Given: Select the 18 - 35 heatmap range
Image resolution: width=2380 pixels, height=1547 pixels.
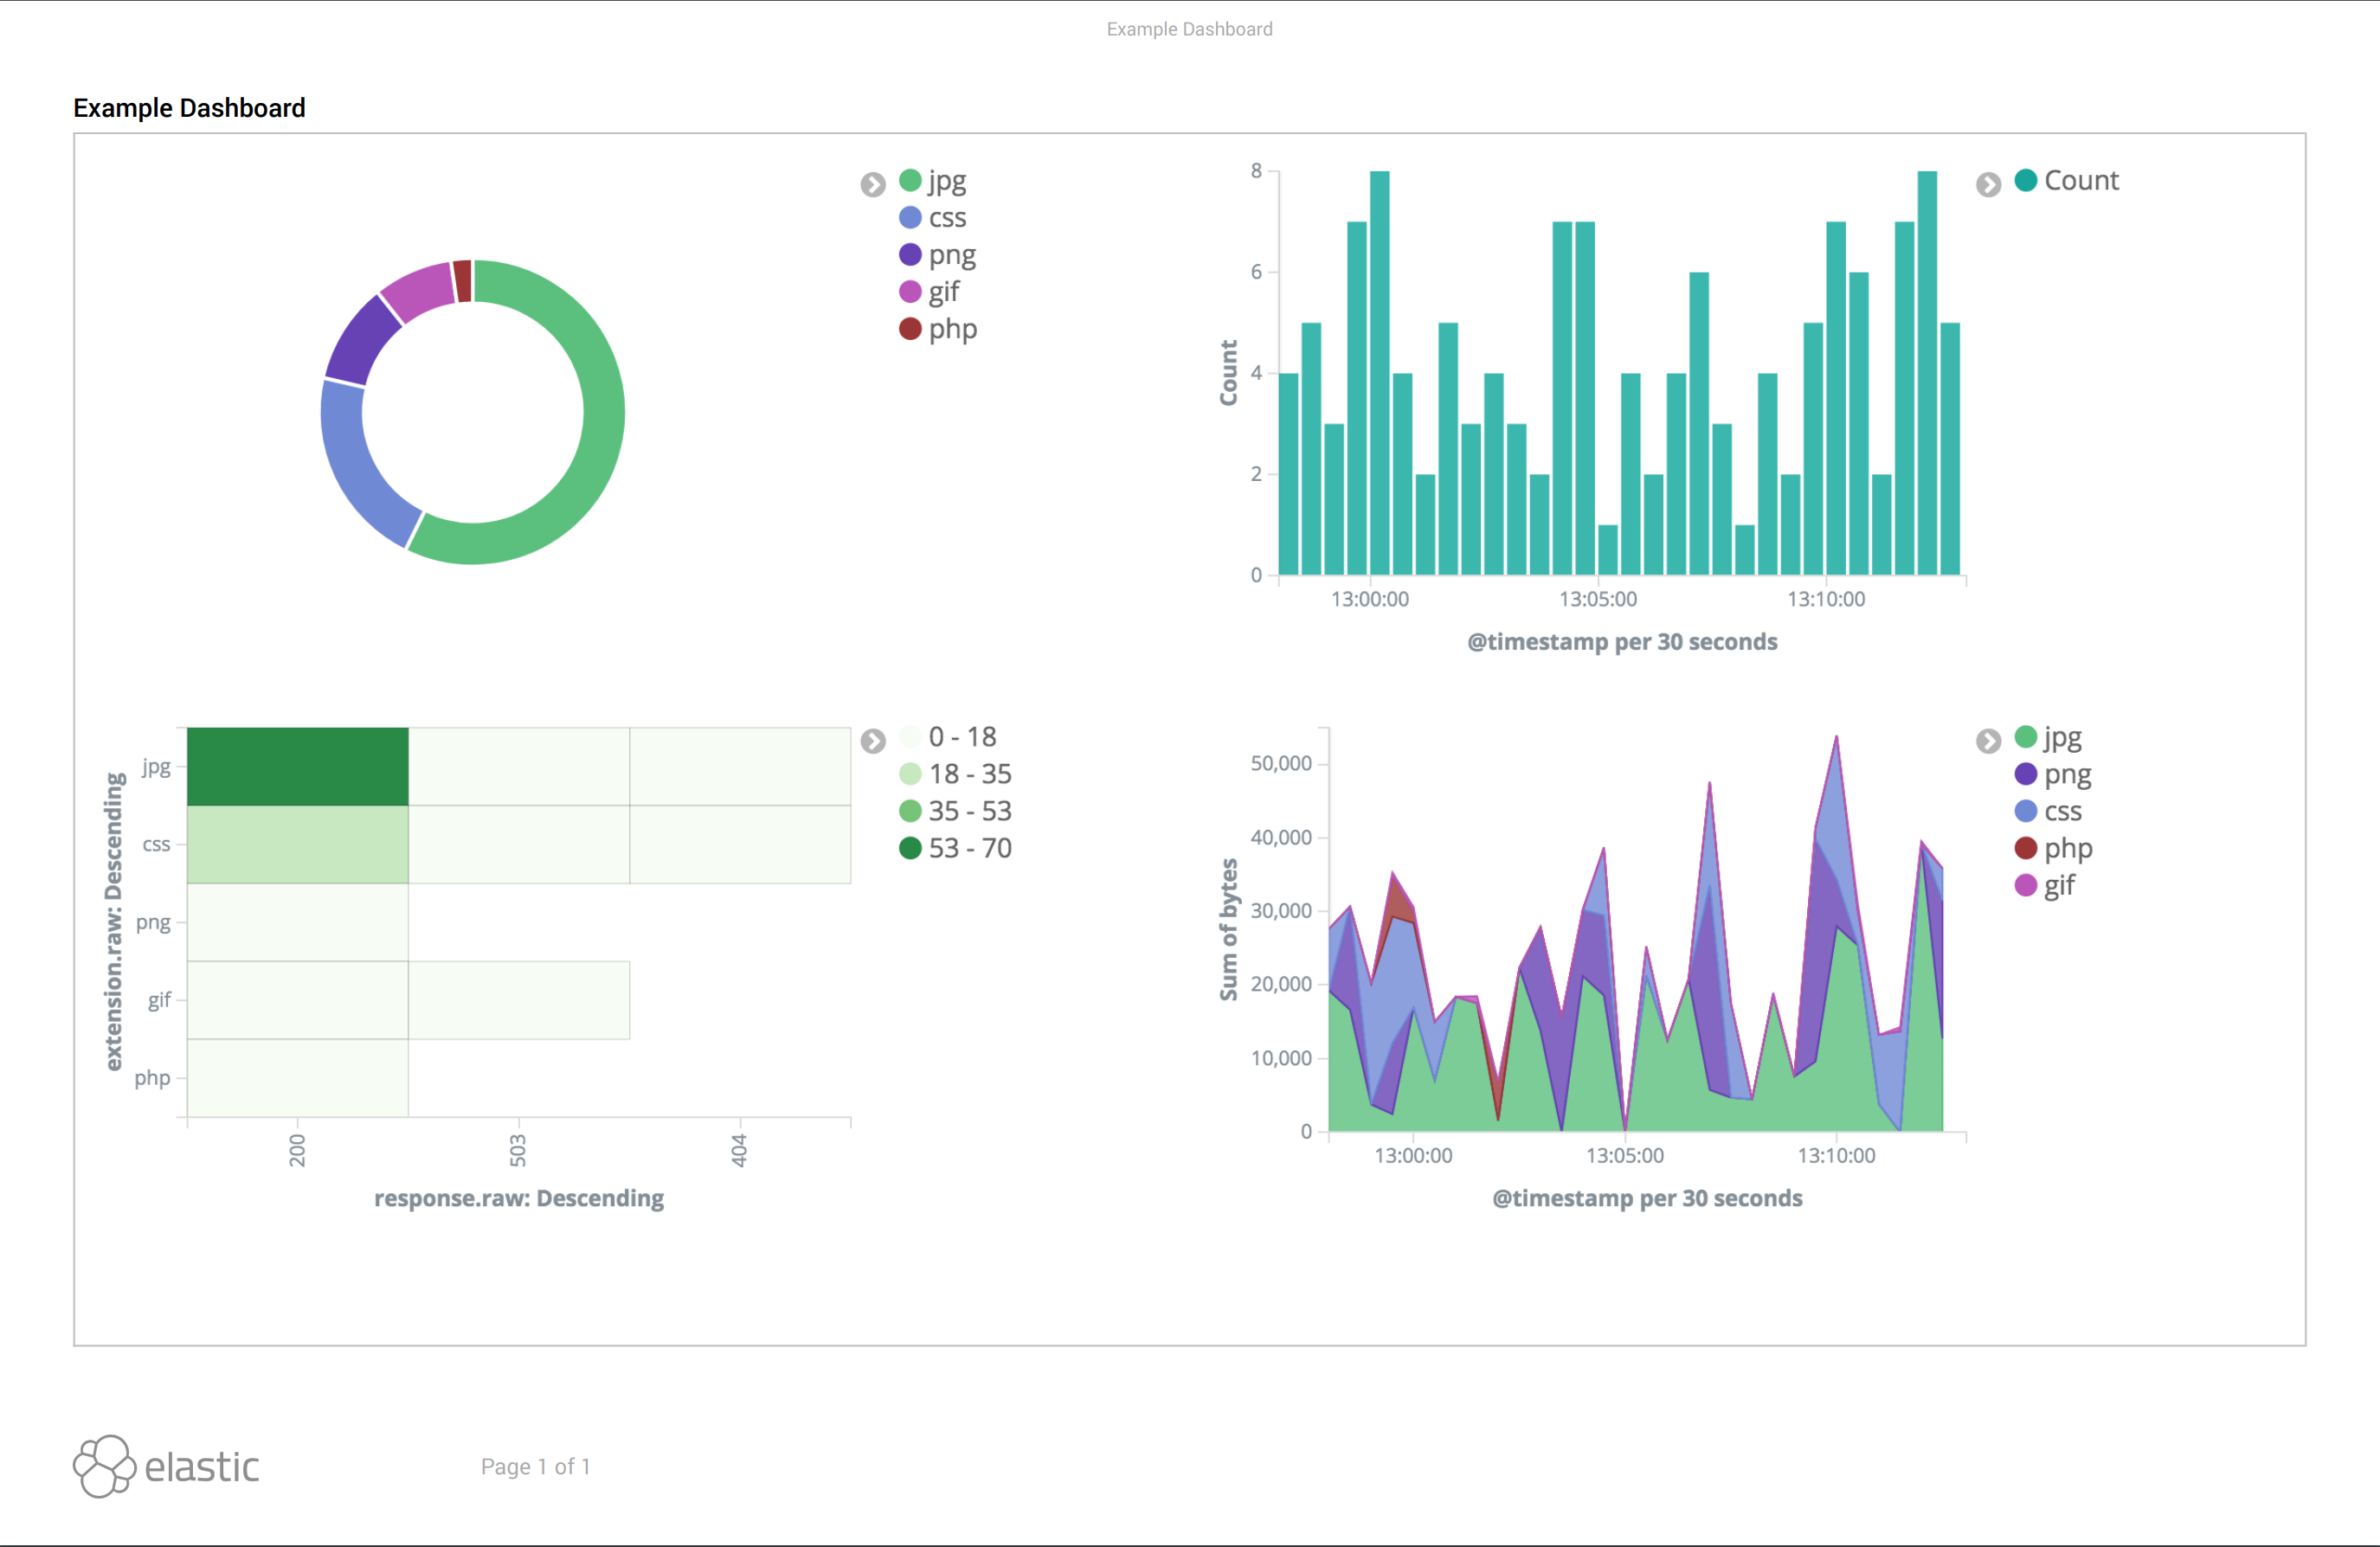Looking at the screenshot, I should pyautogui.click(x=969, y=774).
